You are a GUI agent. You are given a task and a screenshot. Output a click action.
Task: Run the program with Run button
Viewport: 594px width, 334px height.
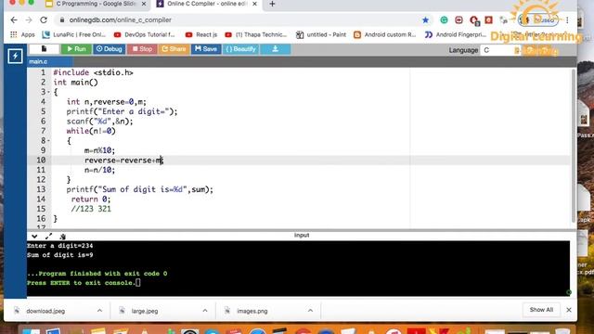click(76, 49)
